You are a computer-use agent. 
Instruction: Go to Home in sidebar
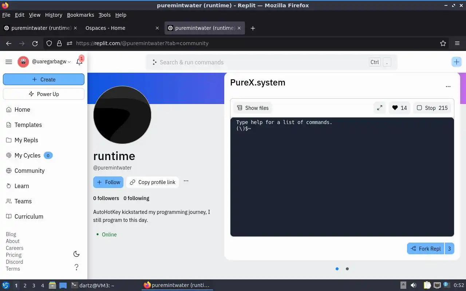(x=44, y=109)
